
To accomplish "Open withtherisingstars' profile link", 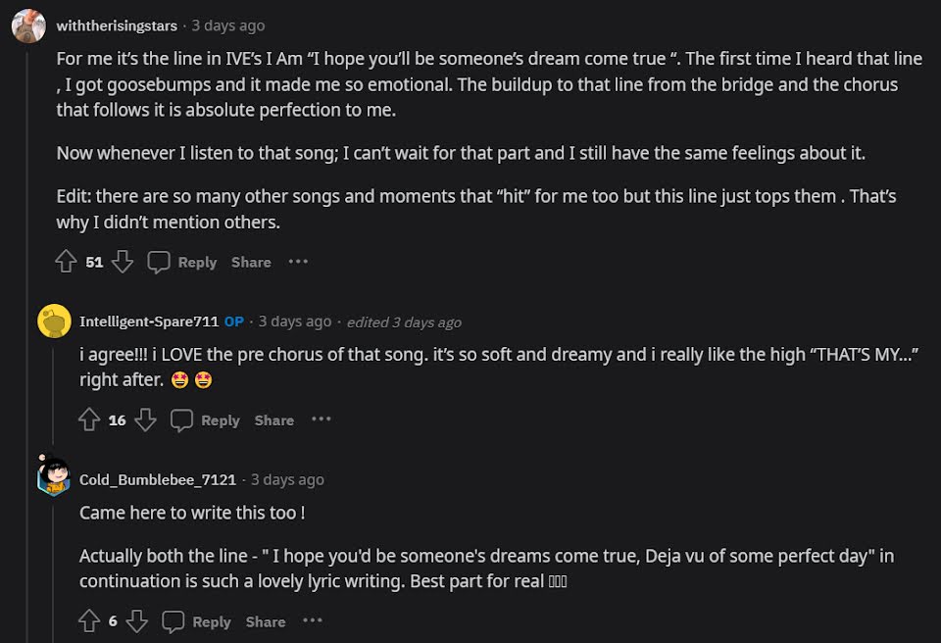I will tap(119, 25).
